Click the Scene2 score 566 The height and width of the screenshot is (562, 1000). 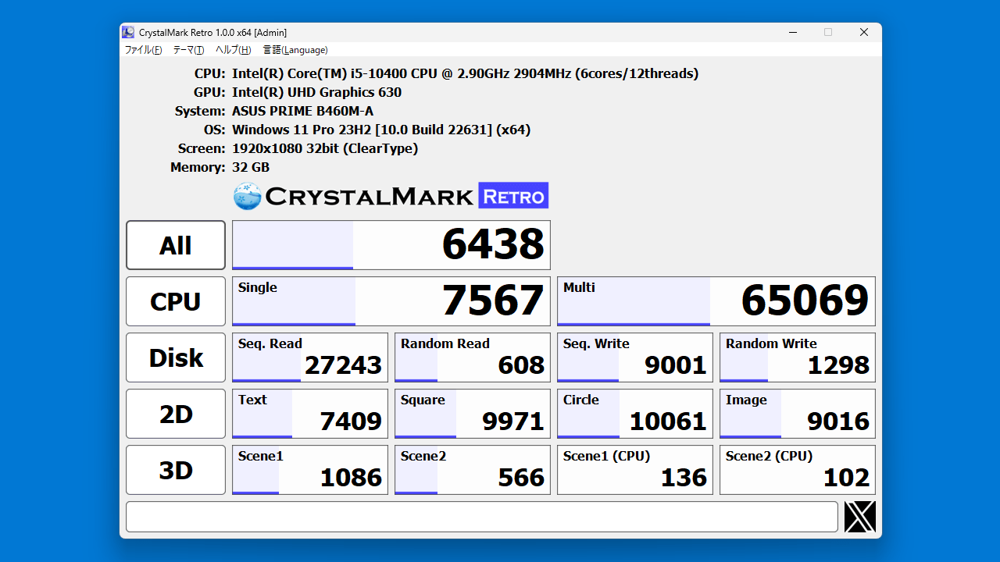coord(473,470)
